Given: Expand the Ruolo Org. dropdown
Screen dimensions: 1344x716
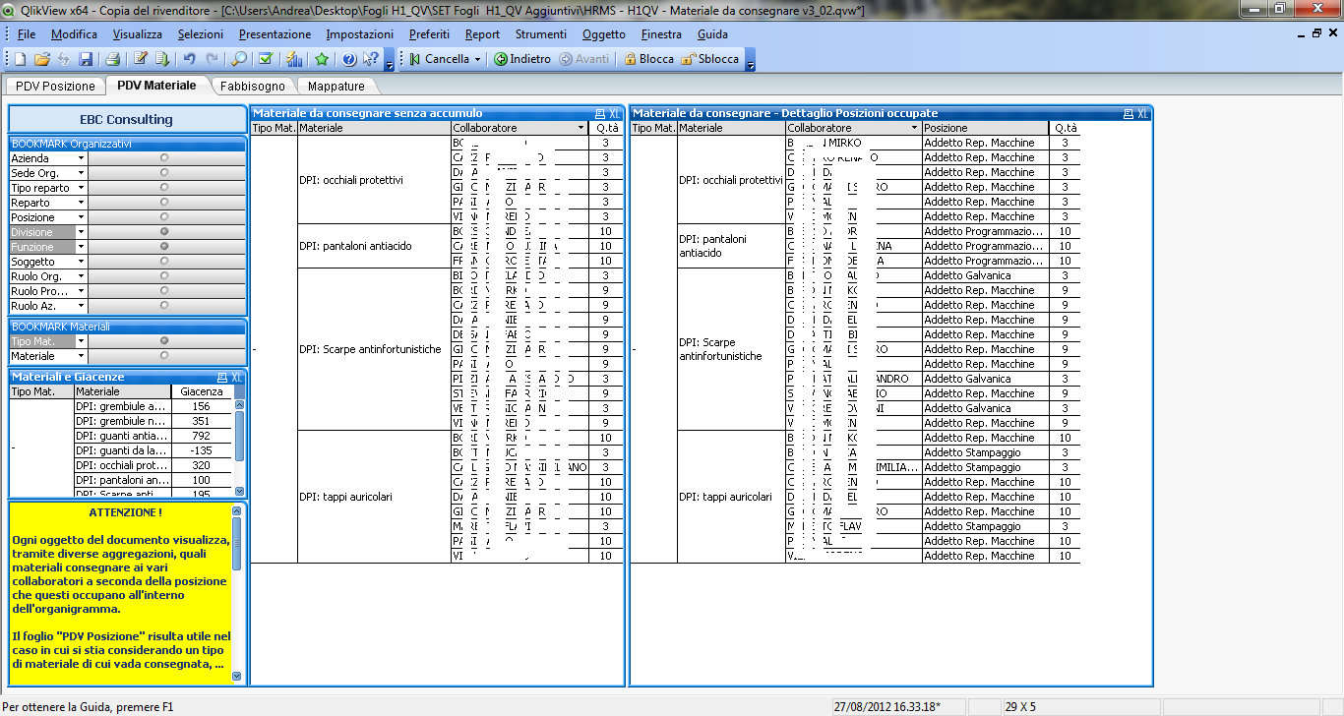Looking at the screenshot, I should (81, 276).
